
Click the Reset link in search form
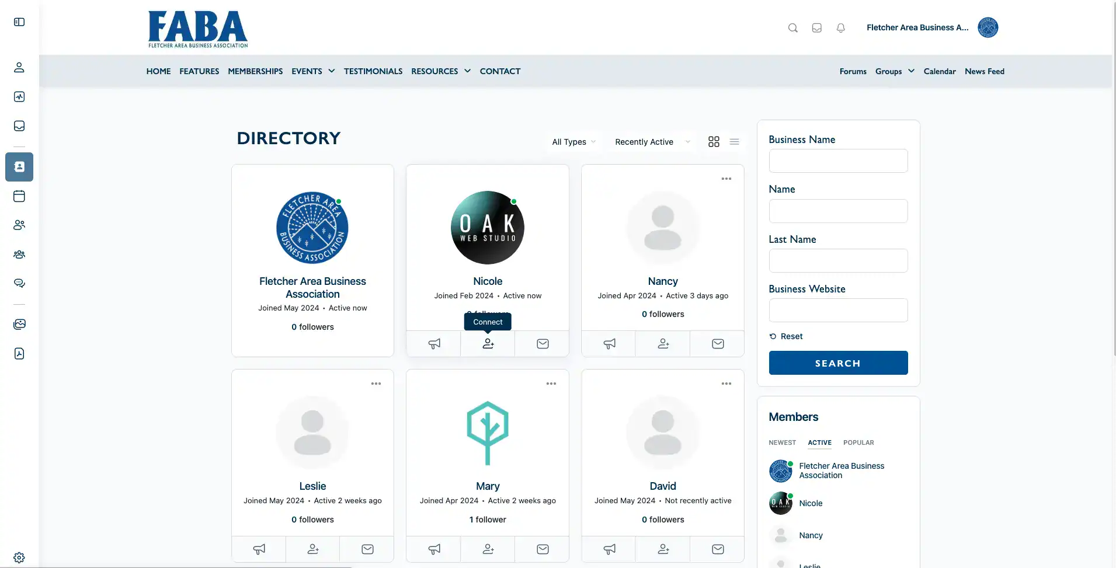[x=786, y=336]
